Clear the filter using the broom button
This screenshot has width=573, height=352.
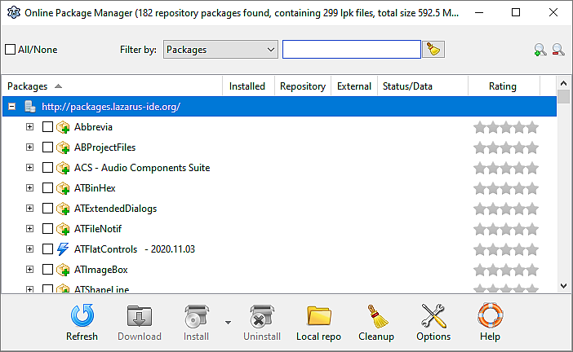coord(433,50)
